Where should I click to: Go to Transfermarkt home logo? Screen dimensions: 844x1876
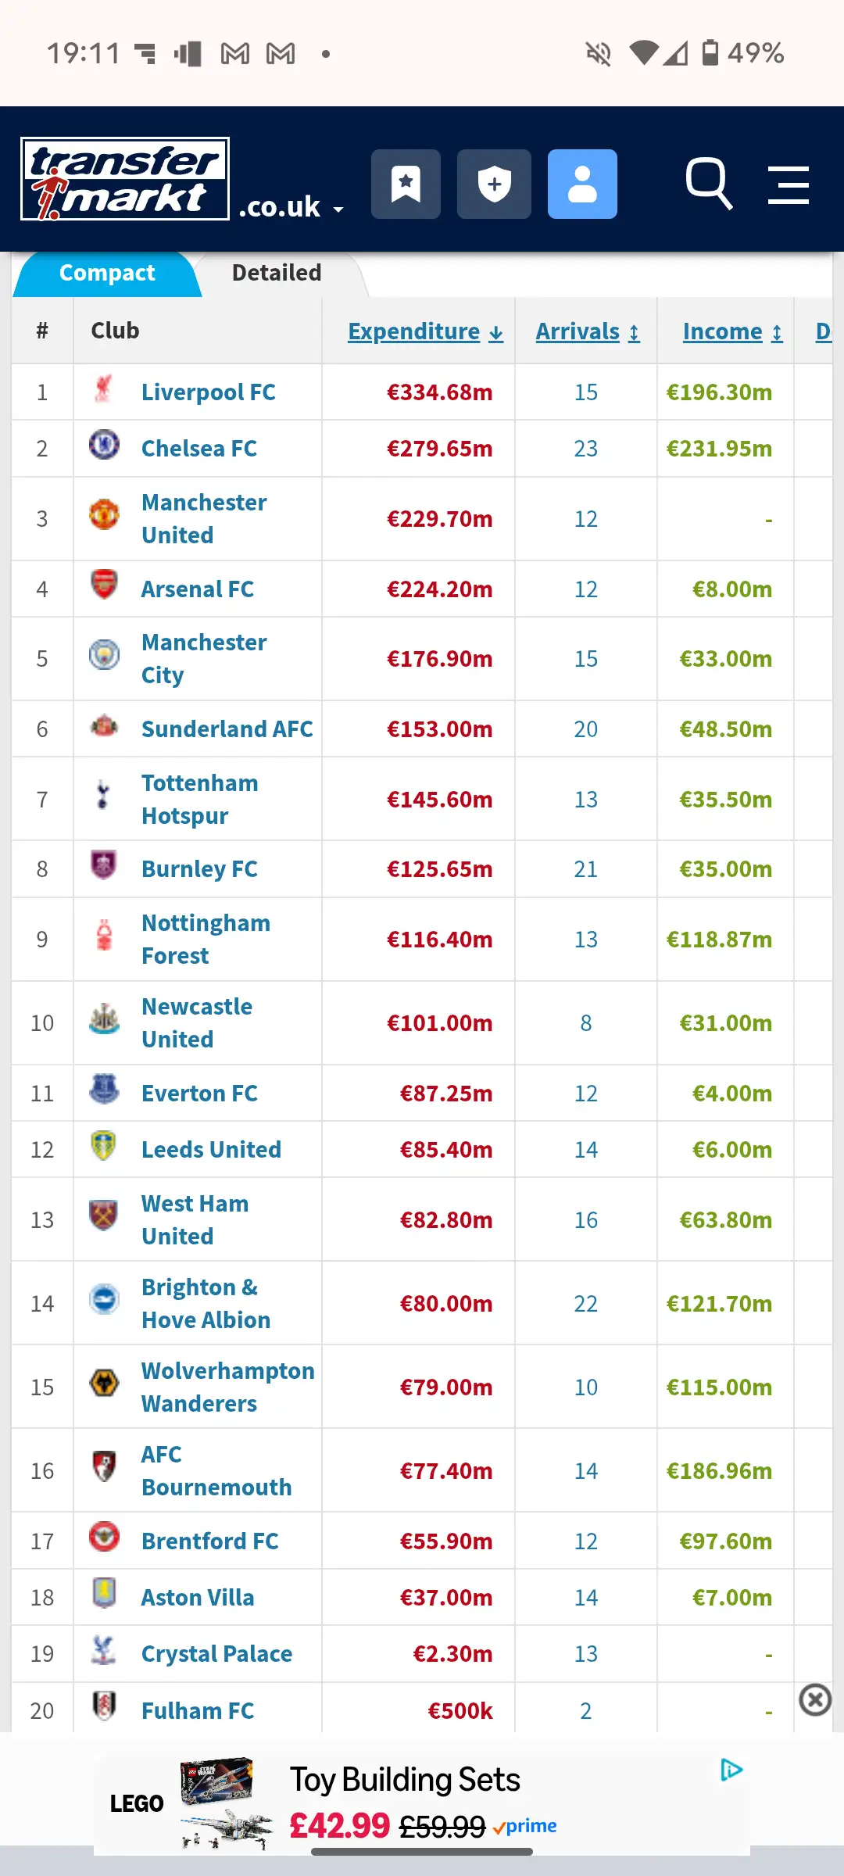click(125, 179)
